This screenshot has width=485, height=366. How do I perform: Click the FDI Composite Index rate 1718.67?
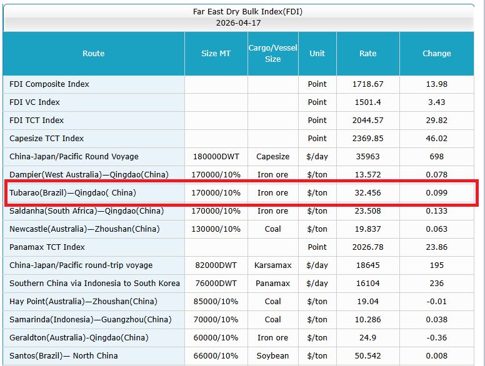pyautogui.click(x=367, y=84)
